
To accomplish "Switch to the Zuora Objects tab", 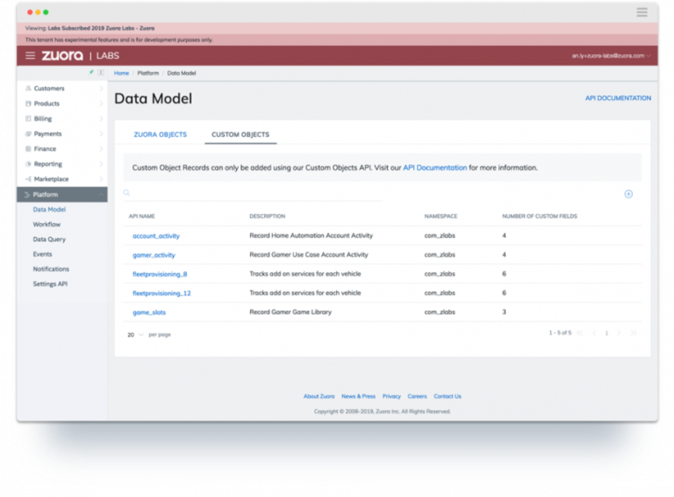I will [x=160, y=135].
